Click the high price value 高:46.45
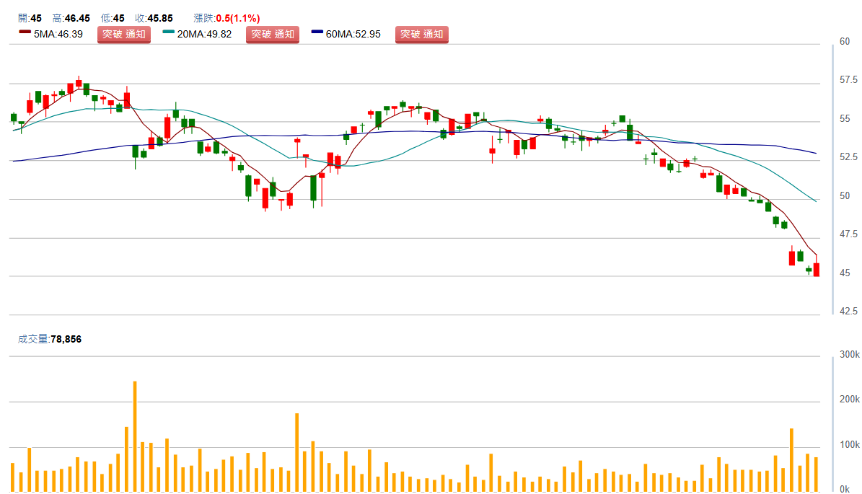 click(71, 18)
